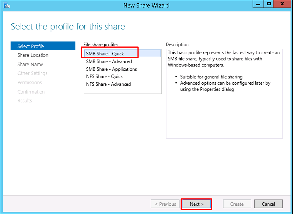Maximize the New Share Wizard window
This screenshot has height=214, width=293.
268,4
